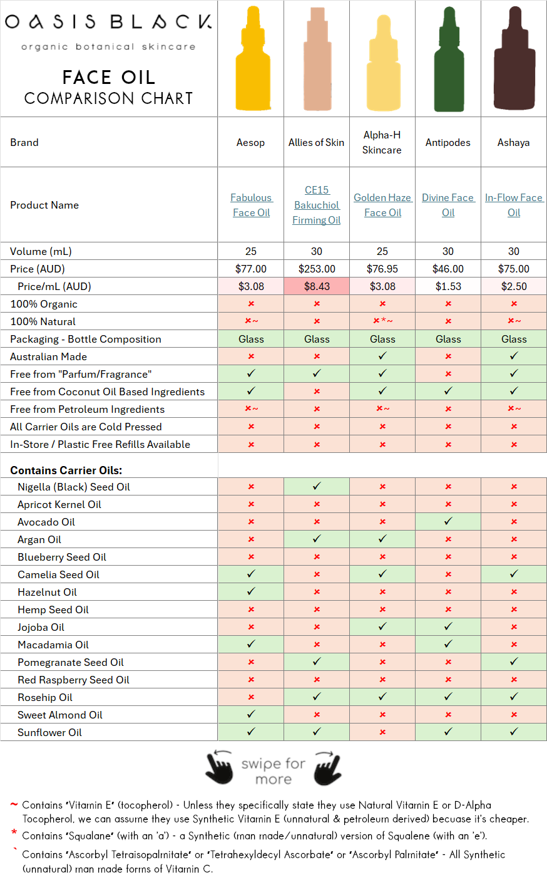Click 'All Carrier Oils are Cold Pressed' label
Viewport: 547px width, 877px height.
[x=86, y=427]
